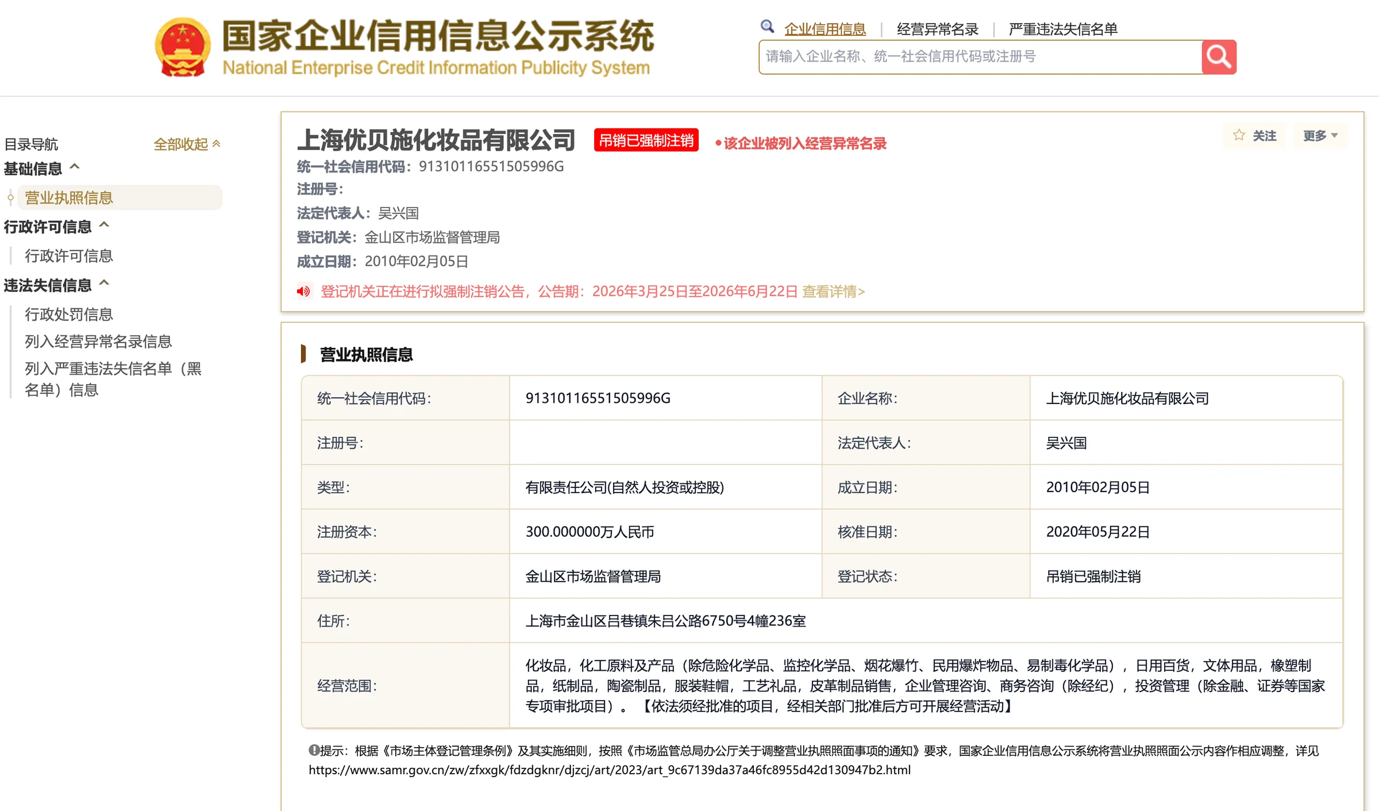Viewport: 1379px width, 811px height.
Task: Collapse all sections with 全部收起
Action: [x=187, y=144]
